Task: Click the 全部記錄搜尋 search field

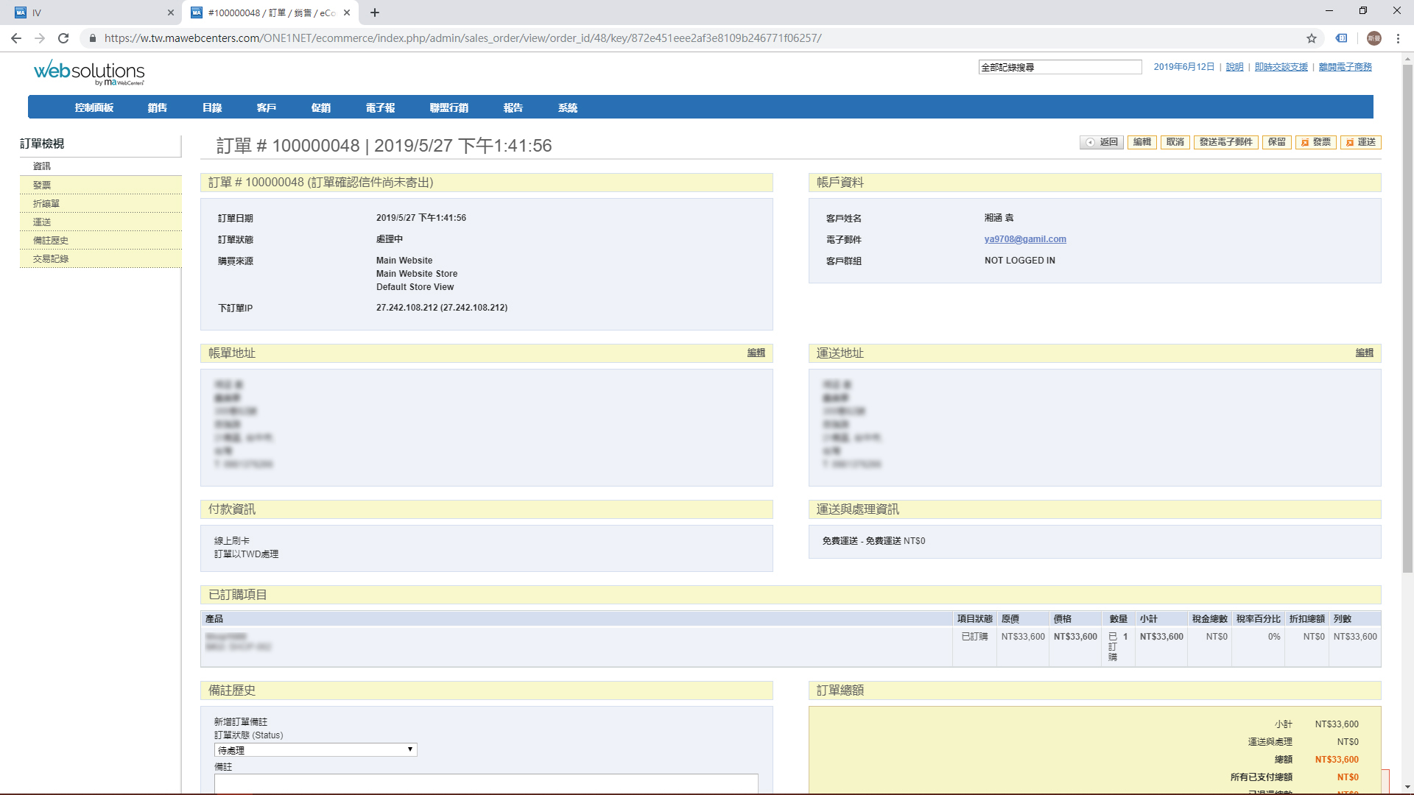Action: coord(1060,67)
